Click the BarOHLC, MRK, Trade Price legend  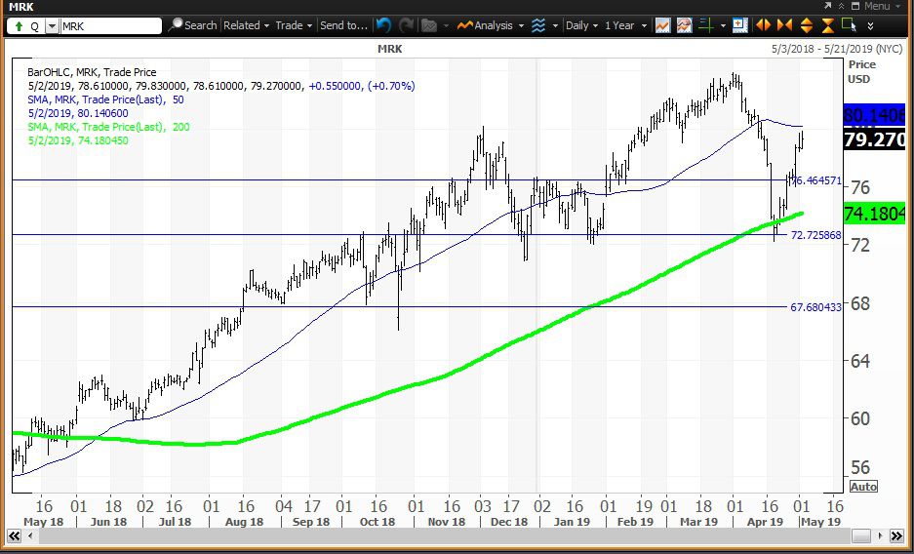point(92,72)
